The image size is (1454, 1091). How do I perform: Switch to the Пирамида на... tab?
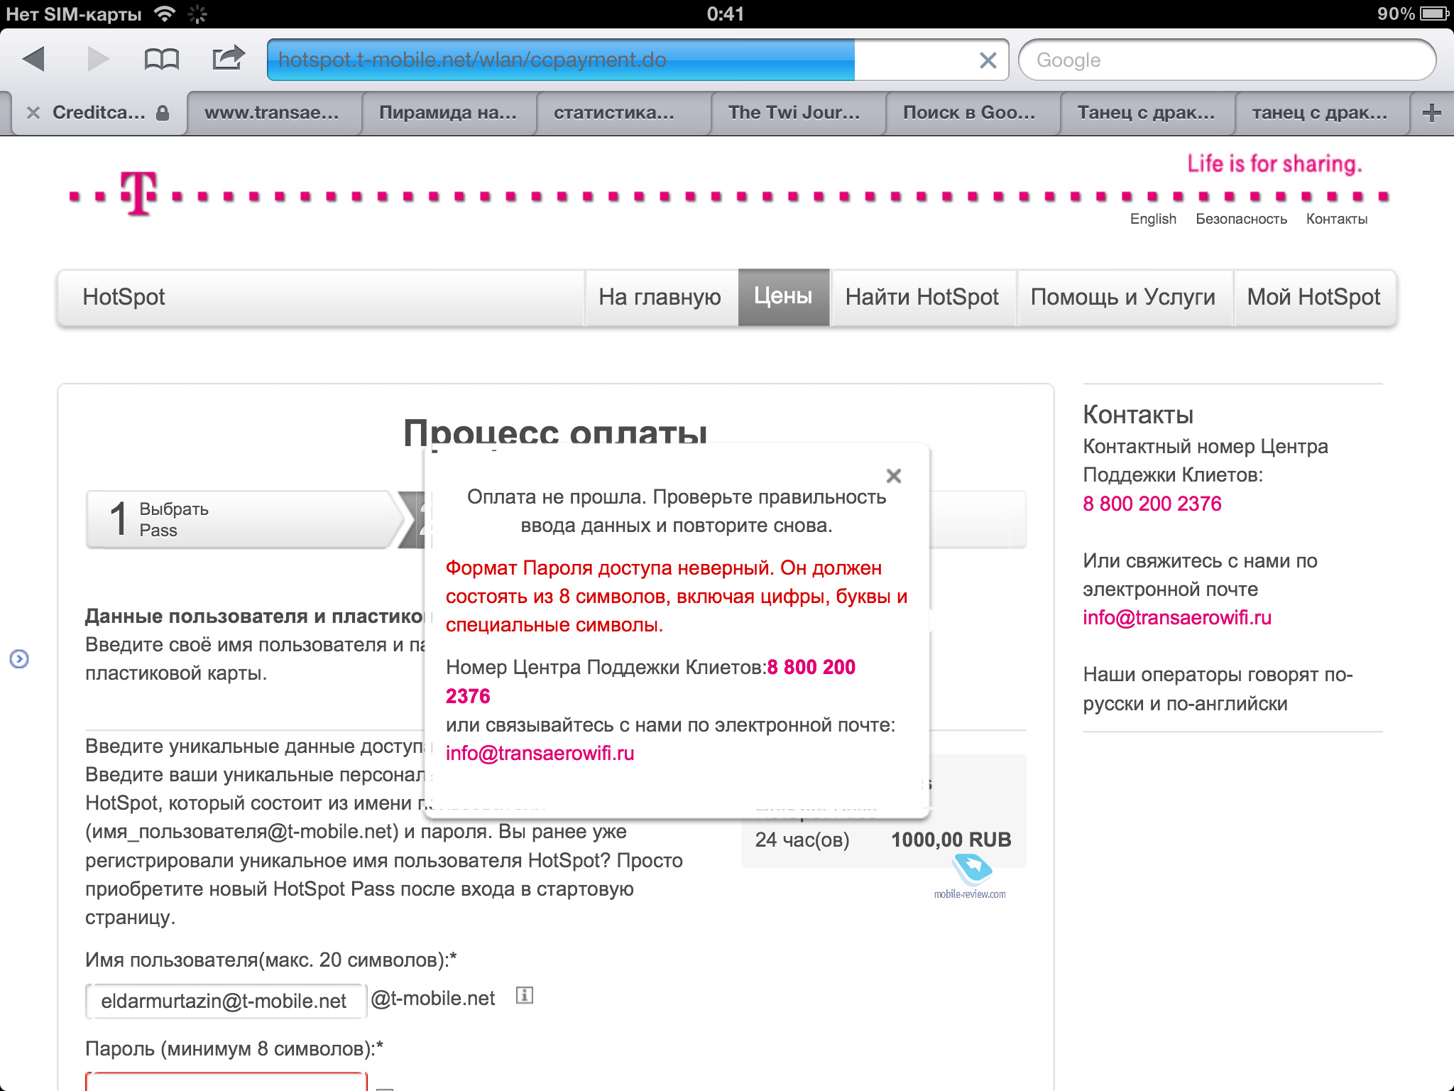pos(448,112)
